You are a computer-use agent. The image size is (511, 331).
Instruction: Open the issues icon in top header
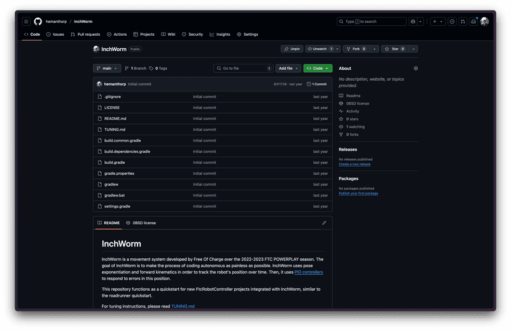click(452, 22)
